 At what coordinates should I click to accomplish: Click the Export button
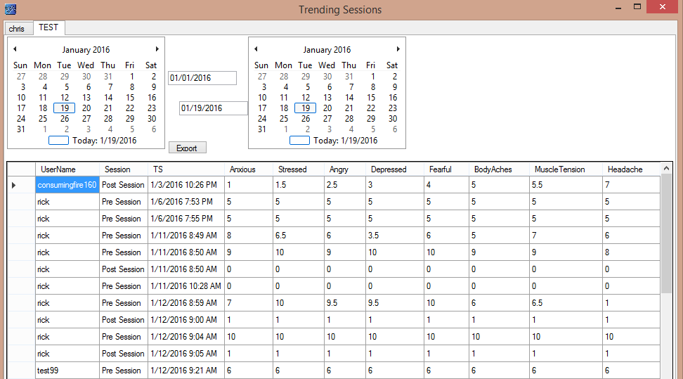(x=188, y=148)
